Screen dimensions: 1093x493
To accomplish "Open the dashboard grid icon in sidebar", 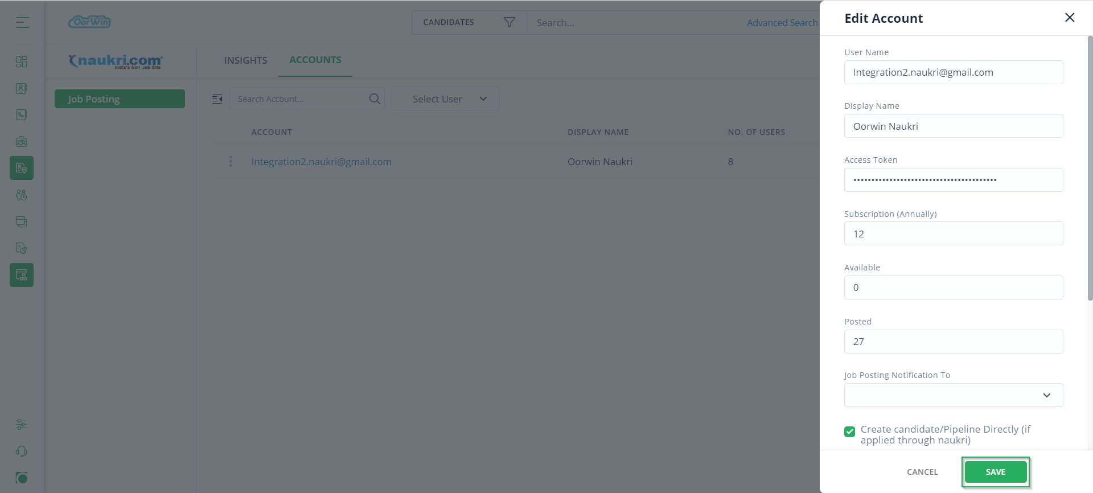I will (22, 61).
